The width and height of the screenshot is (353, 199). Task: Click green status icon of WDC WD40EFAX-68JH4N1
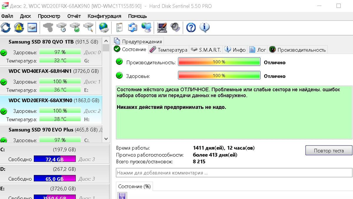(x=4, y=82)
